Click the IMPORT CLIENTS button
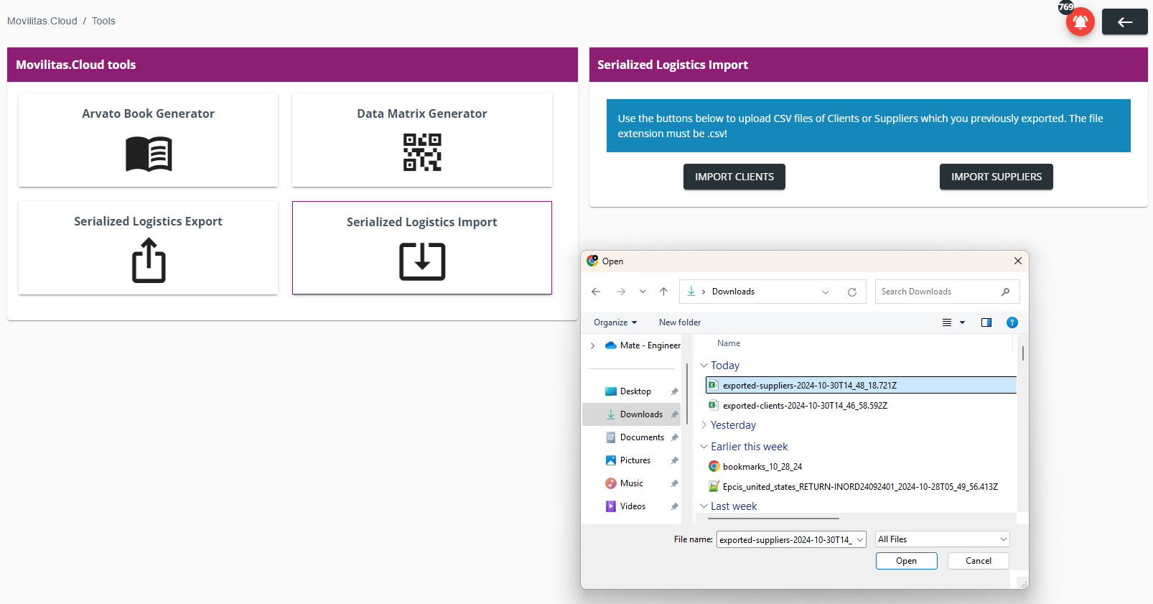1153x604 pixels. 734,177
